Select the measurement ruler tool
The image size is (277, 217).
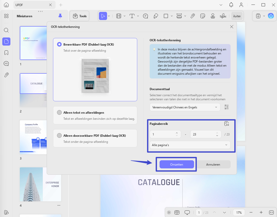179,16
